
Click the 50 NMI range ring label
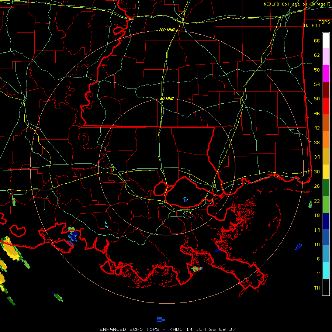tap(167, 98)
